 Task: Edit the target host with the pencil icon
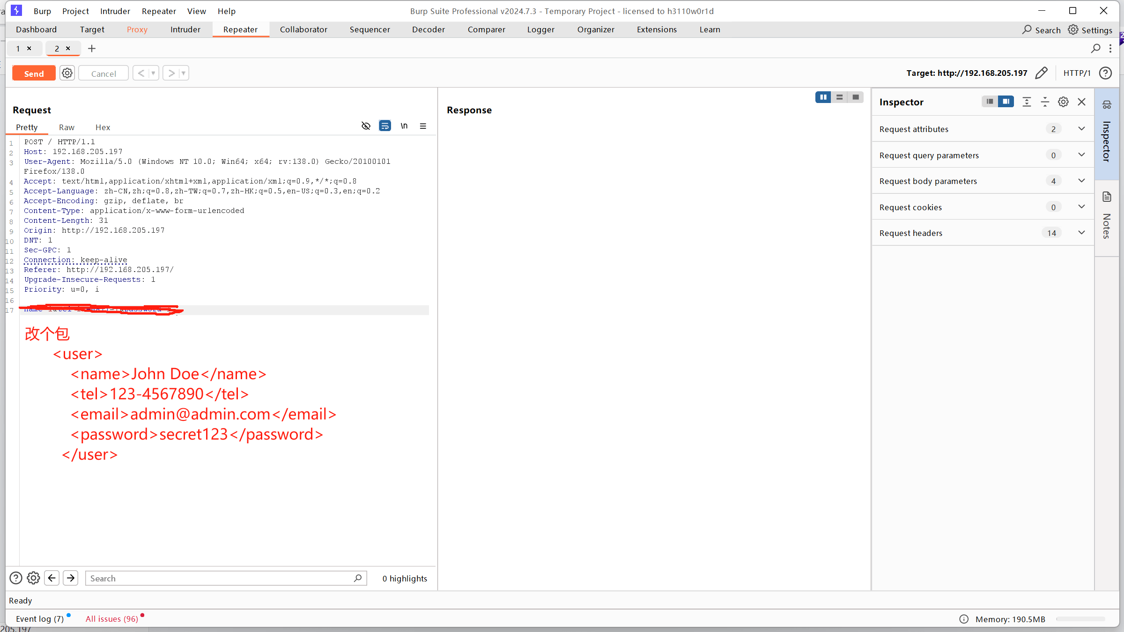point(1041,73)
